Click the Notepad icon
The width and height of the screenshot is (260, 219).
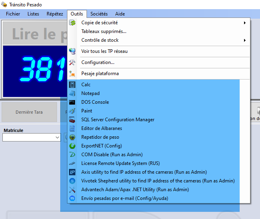72,93
